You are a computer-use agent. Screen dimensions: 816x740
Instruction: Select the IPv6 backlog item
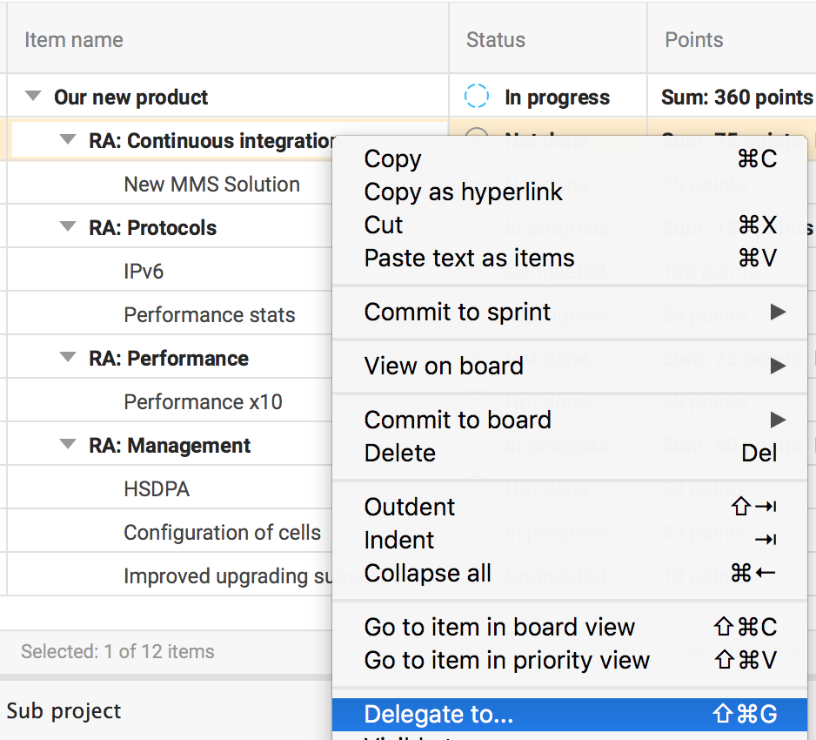click(144, 271)
